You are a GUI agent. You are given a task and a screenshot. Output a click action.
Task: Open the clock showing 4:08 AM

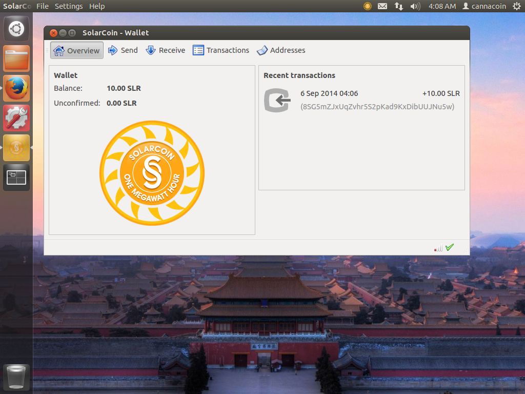click(x=442, y=6)
